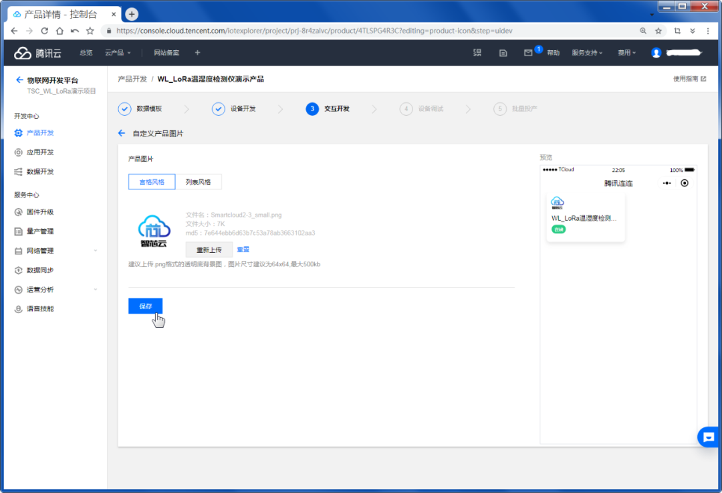The height and width of the screenshot is (493, 722).
Task: Go to step 设备开发
Action: click(x=234, y=109)
